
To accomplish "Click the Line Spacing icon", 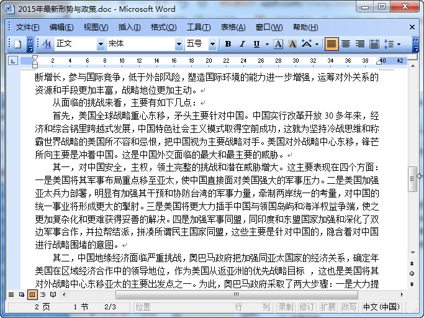I will (x=389, y=44).
